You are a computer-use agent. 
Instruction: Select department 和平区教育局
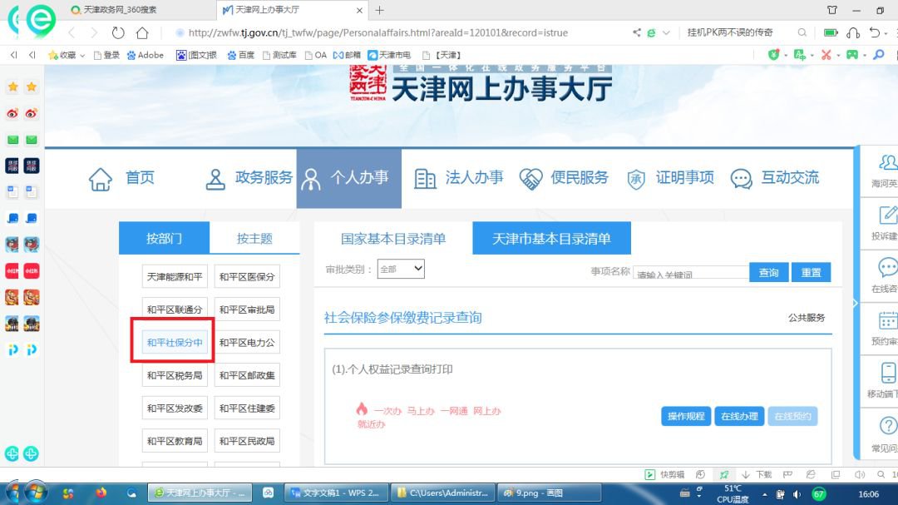[175, 441]
